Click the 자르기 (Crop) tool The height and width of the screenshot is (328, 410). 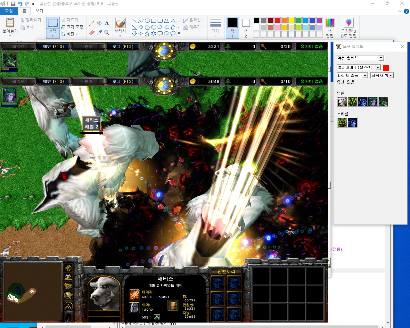coord(70,20)
